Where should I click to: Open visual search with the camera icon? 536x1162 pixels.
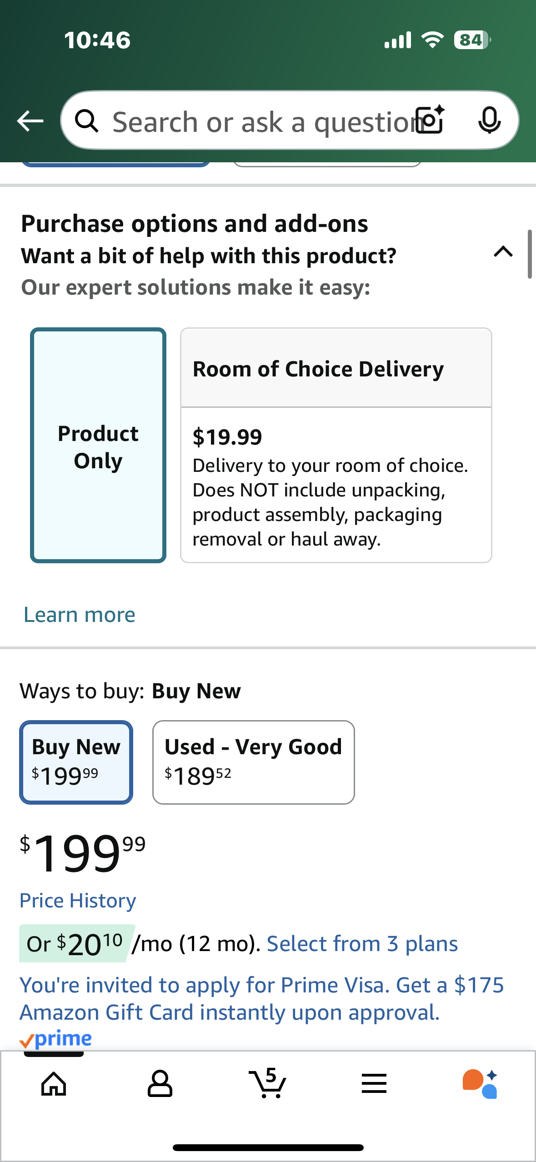click(429, 120)
